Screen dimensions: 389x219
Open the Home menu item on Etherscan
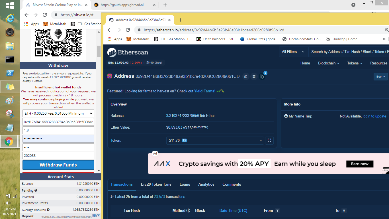(x=305, y=63)
